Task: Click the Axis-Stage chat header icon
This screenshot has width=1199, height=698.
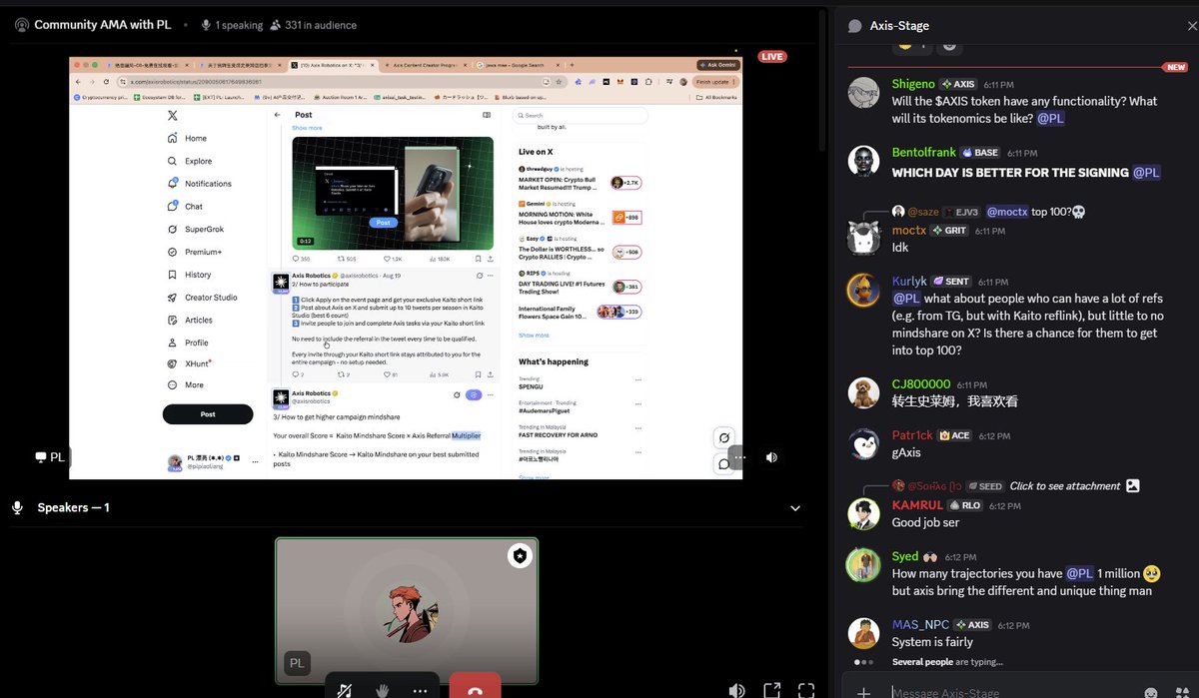Action: pyautogui.click(x=854, y=26)
